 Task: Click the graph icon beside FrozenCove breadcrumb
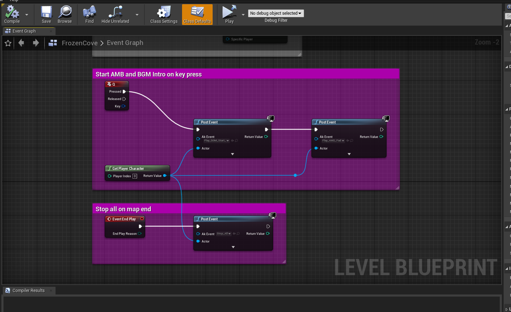pyautogui.click(x=53, y=43)
